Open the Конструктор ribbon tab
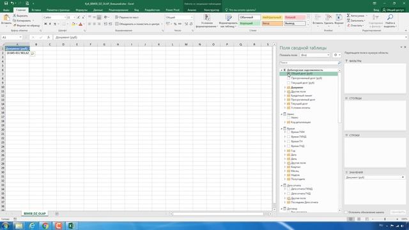This screenshot has width=409, height=230. (212, 10)
